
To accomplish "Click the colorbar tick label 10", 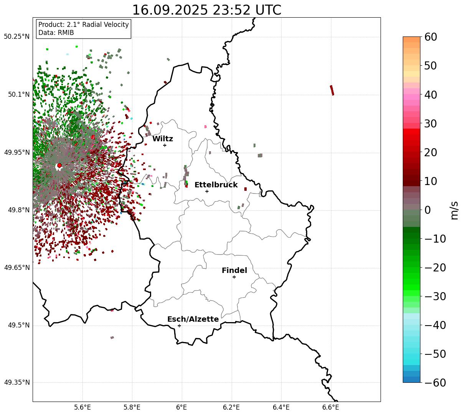I will click(431, 181).
